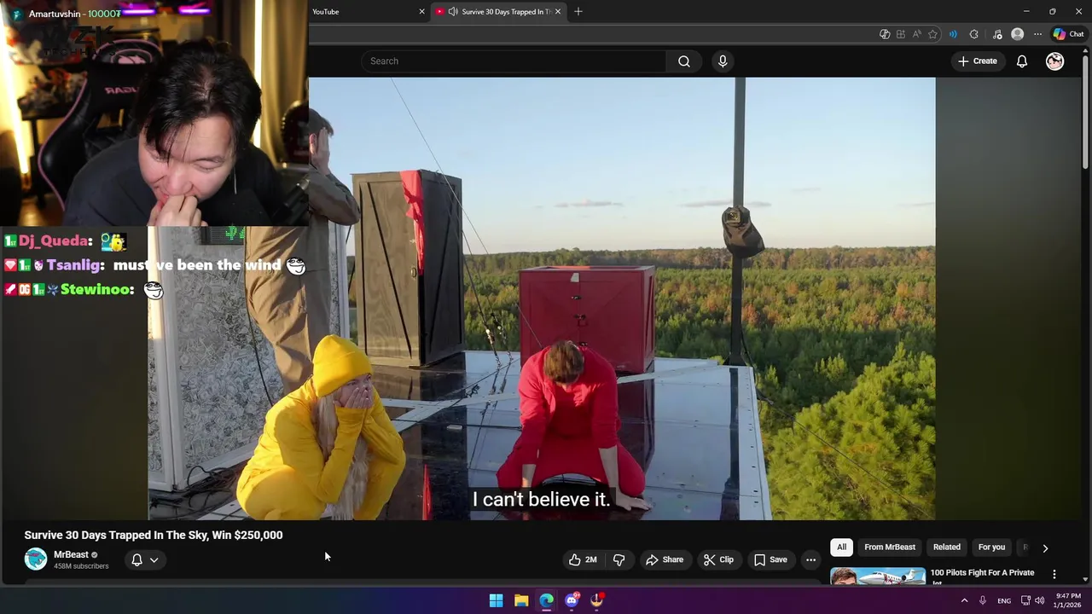Show more filter chips with right arrow
This screenshot has height=614, width=1092.
point(1045,548)
